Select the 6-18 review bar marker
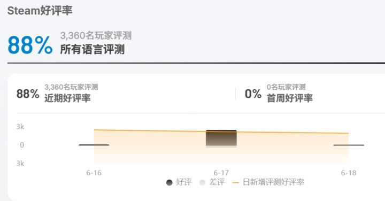The width and height of the screenshot is (385, 201). pyautogui.click(x=349, y=145)
